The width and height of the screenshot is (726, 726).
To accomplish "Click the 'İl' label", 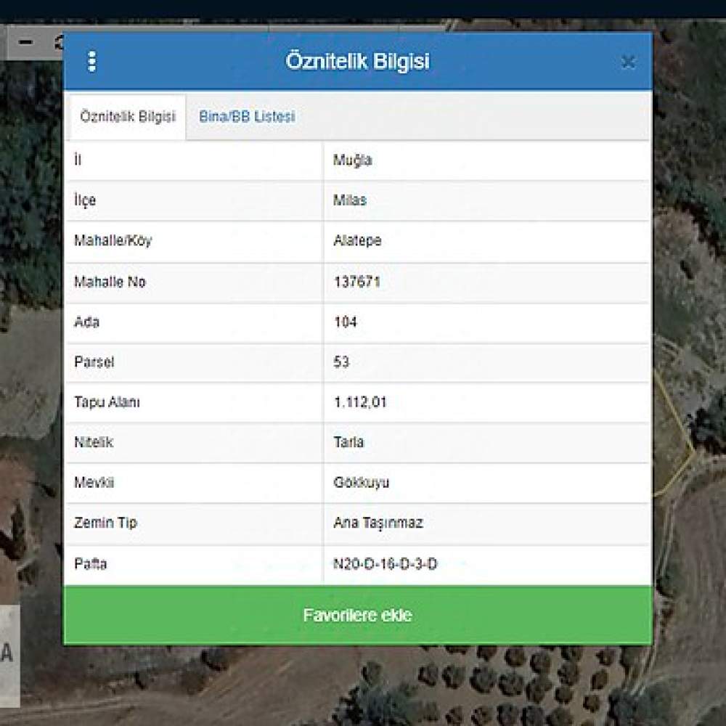I will (x=78, y=160).
